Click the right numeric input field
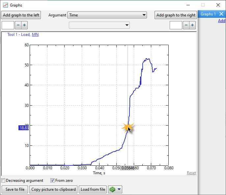 pyautogui.click(x=176, y=25)
